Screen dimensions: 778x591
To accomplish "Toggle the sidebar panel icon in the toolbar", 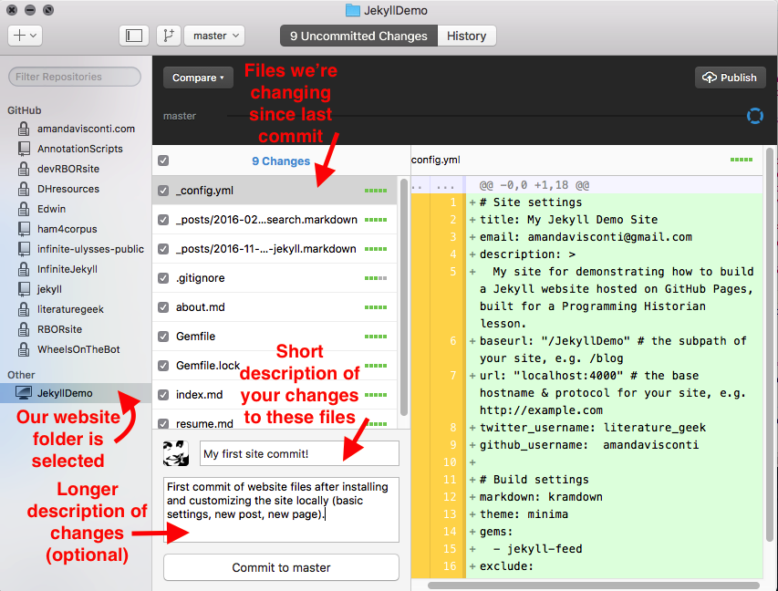I will pyautogui.click(x=133, y=35).
